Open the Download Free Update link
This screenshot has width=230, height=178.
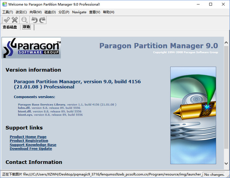(31, 149)
